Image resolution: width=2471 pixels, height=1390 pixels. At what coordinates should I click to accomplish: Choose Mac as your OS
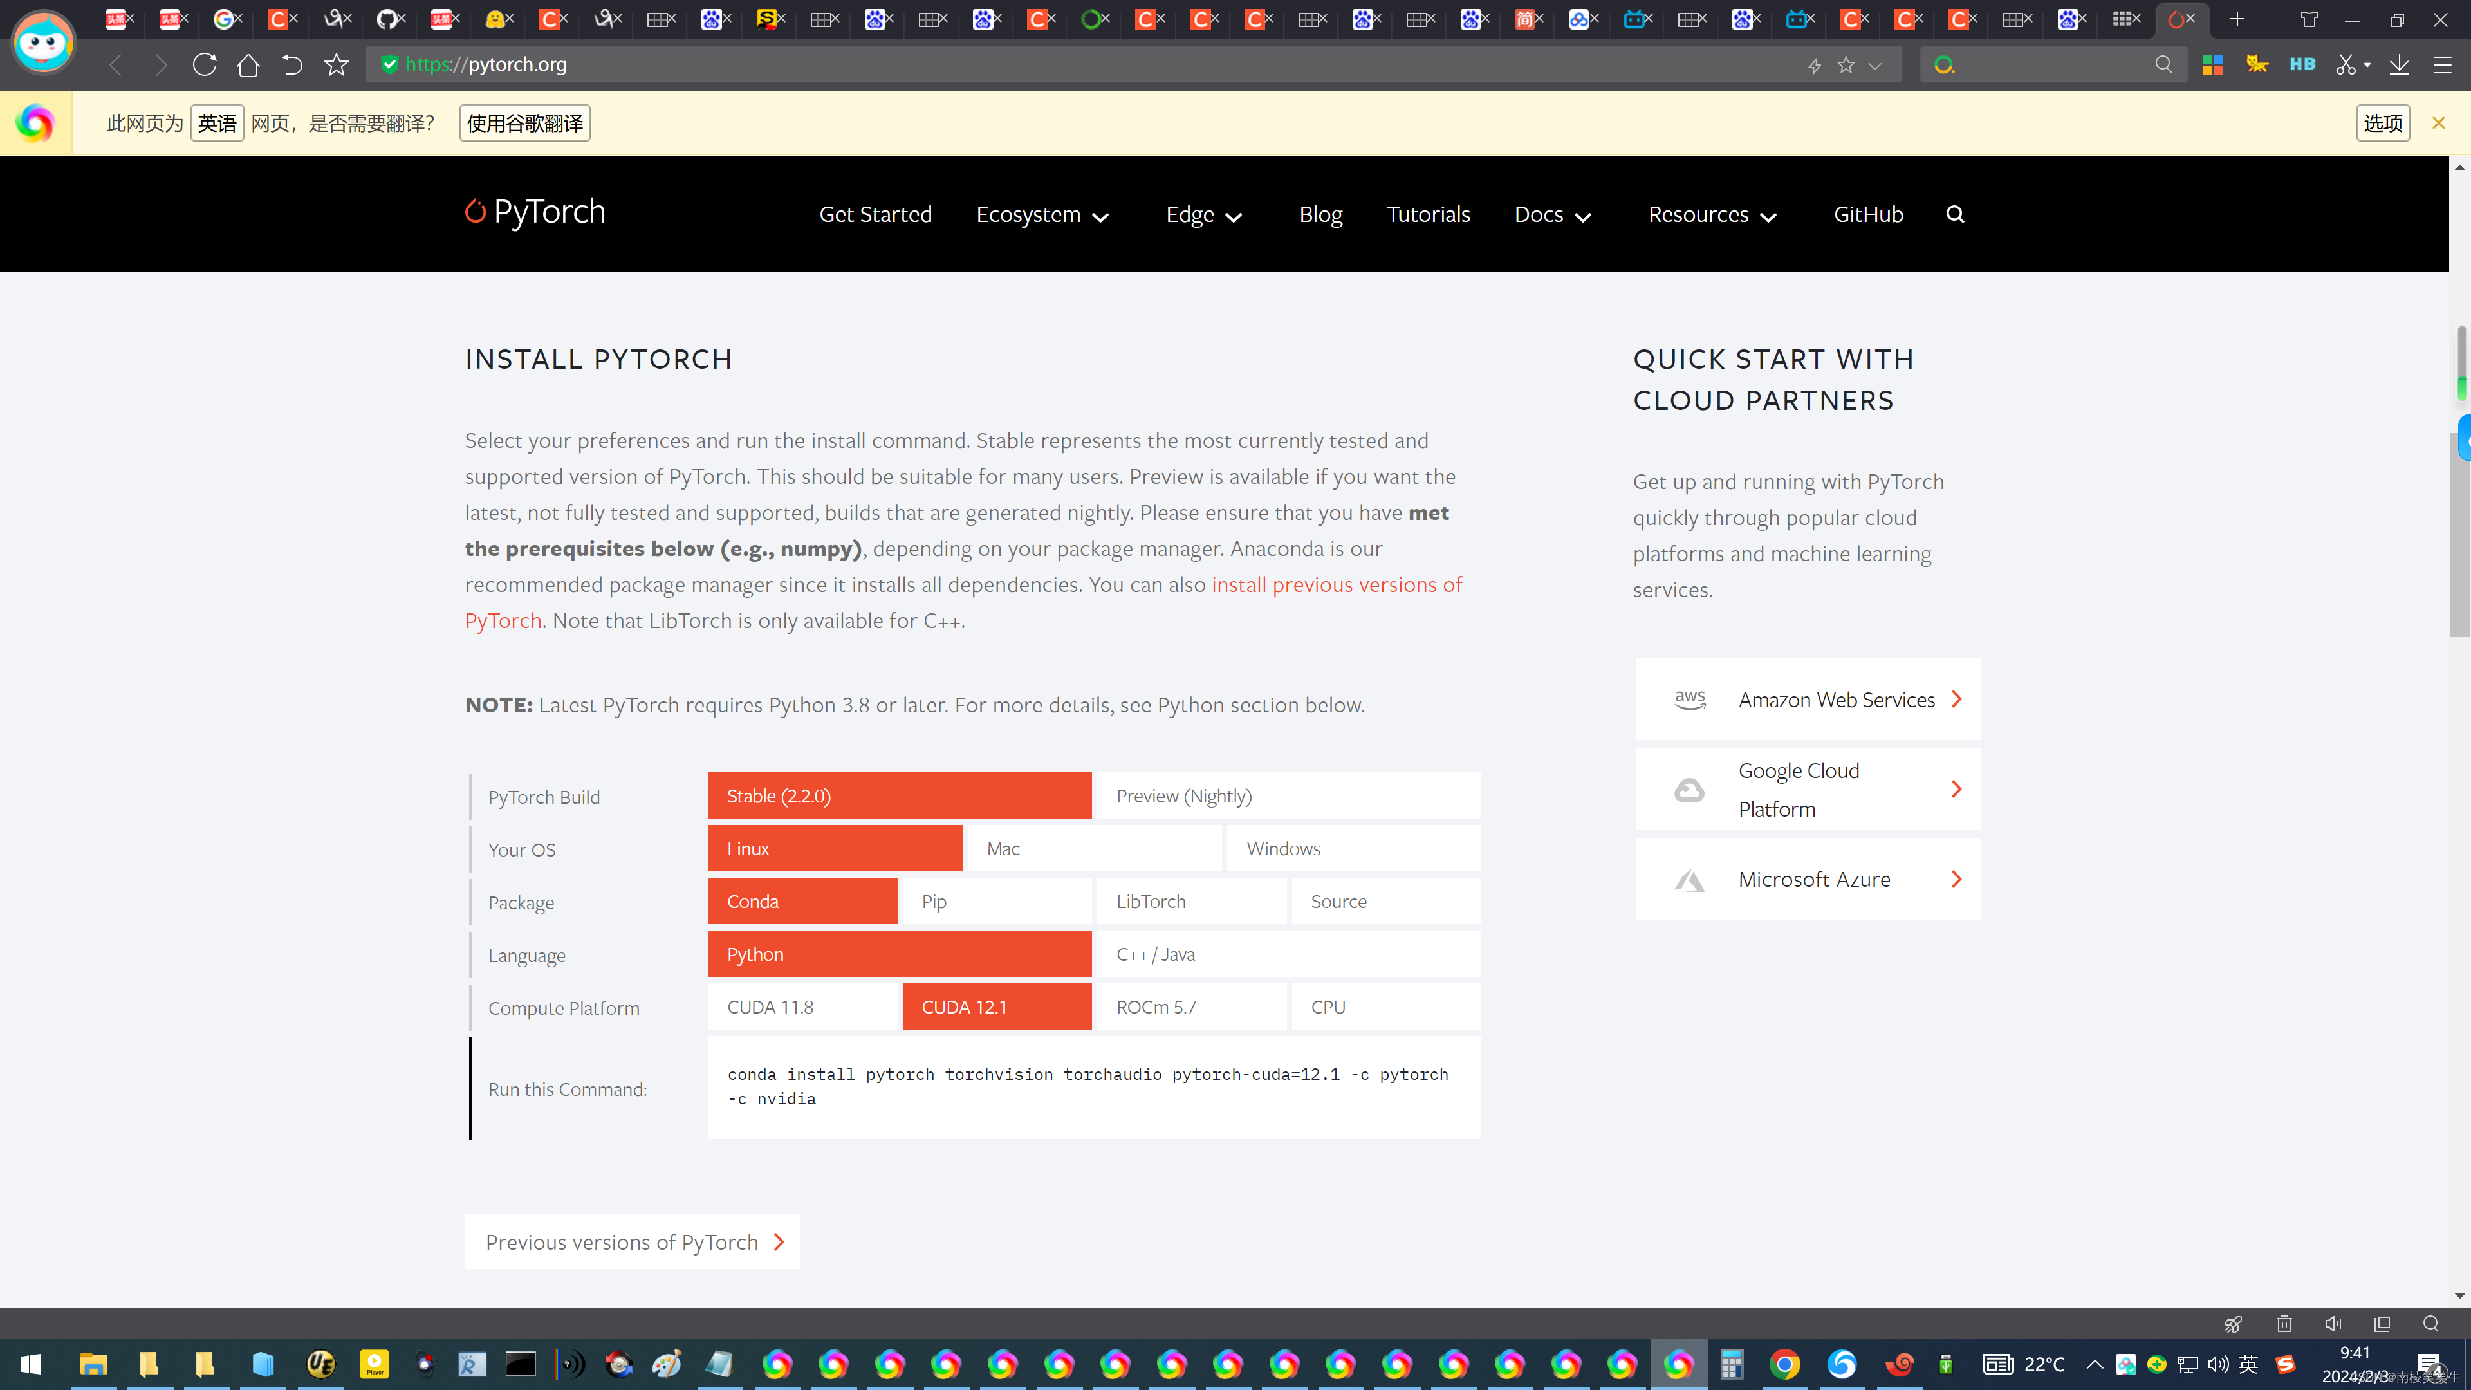pyautogui.click(x=1095, y=848)
